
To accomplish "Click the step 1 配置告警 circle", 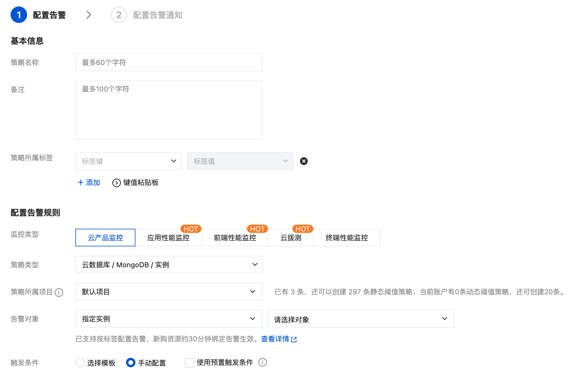I will click(x=19, y=15).
